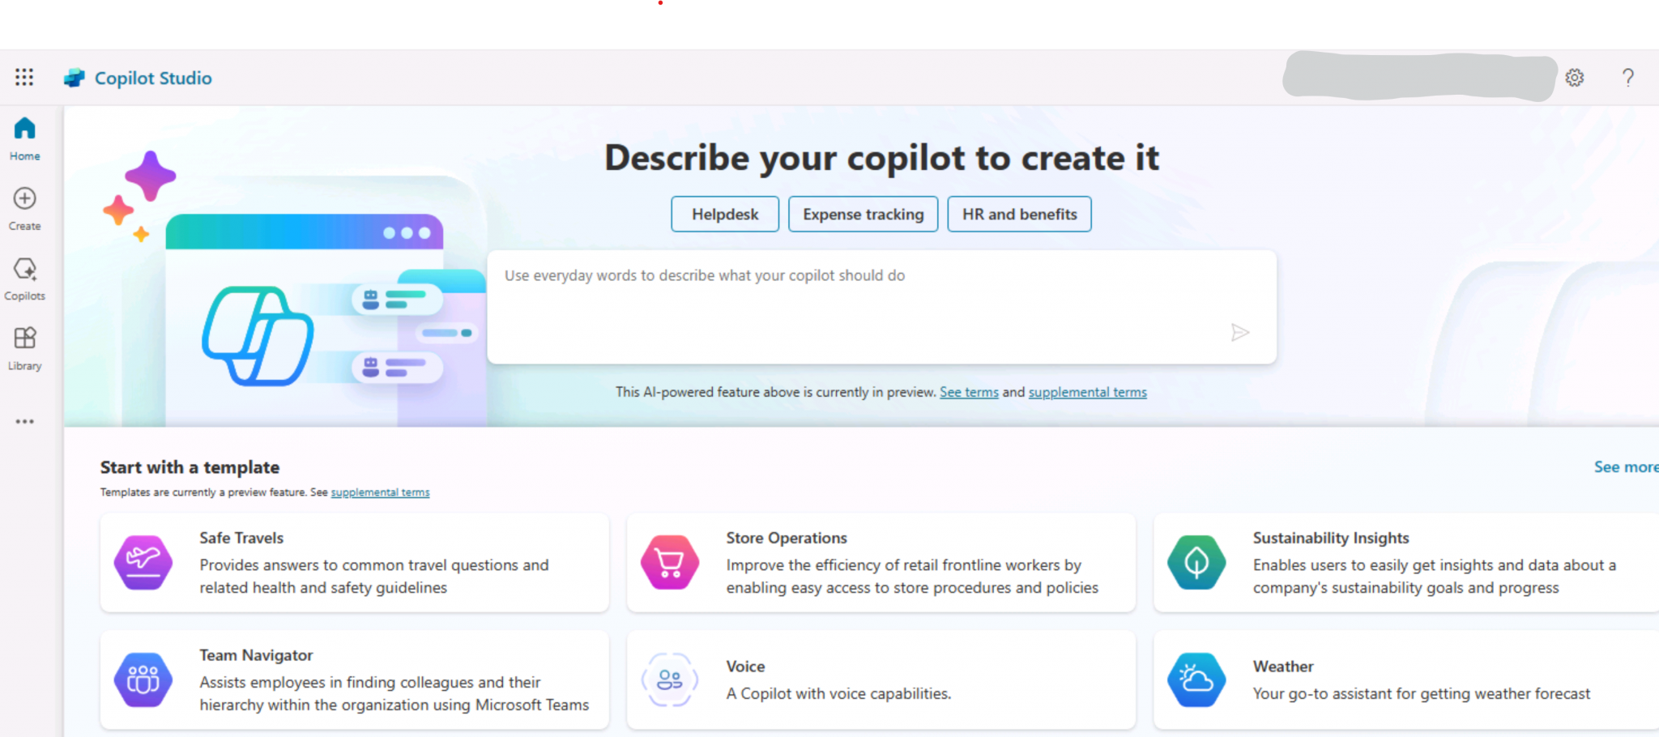Open the See terms link

(969, 392)
